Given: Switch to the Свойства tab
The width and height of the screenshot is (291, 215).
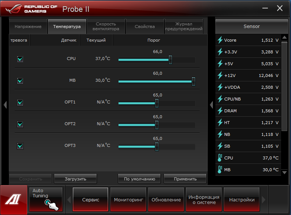Looking at the screenshot, I should [x=145, y=27].
